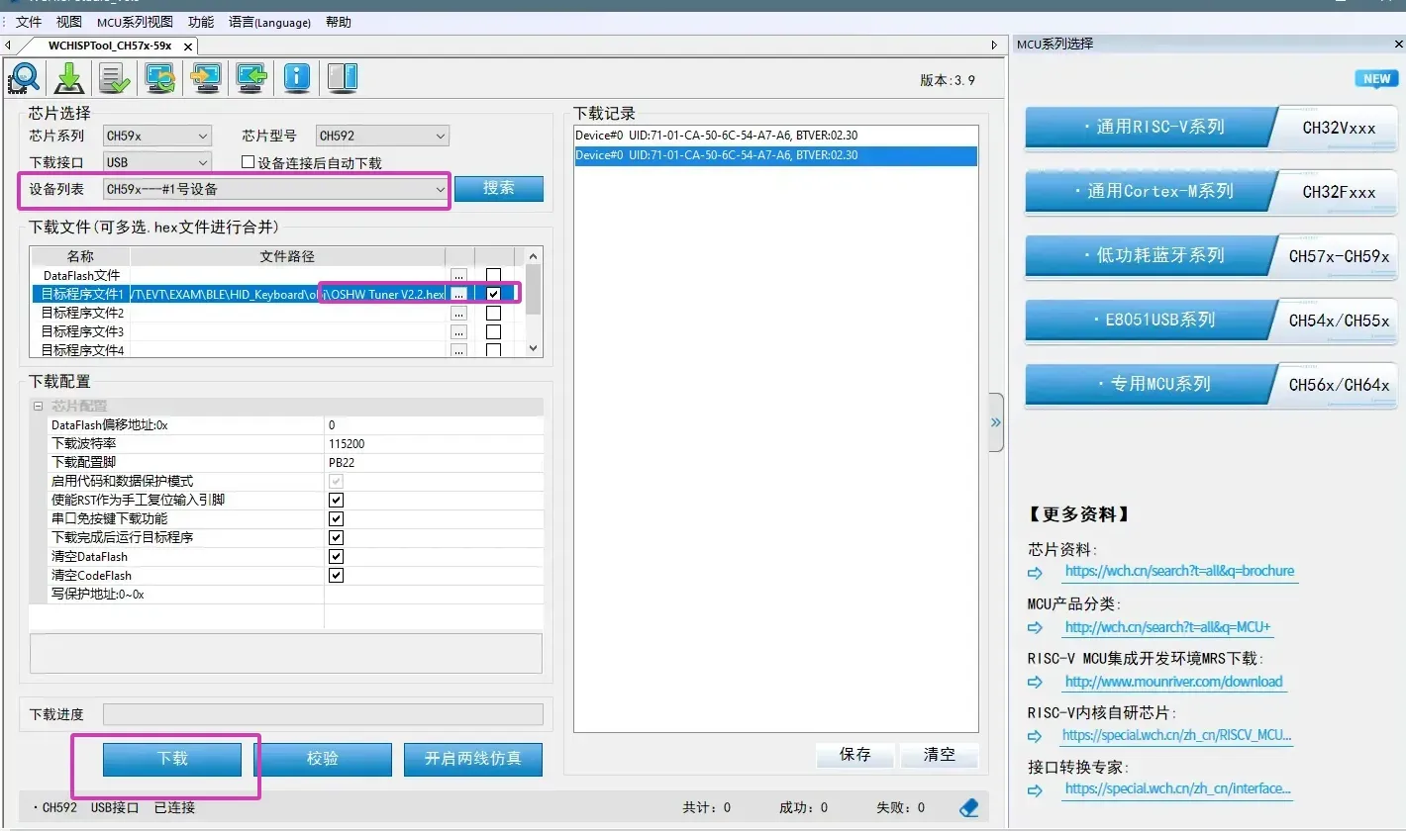Click arrow icon beside MCU+ search link

click(x=1036, y=627)
